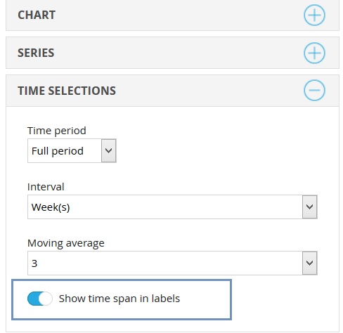The image size is (343, 333).
Task: Click empty area of the CHART header bar
Action: [x=178, y=15]
